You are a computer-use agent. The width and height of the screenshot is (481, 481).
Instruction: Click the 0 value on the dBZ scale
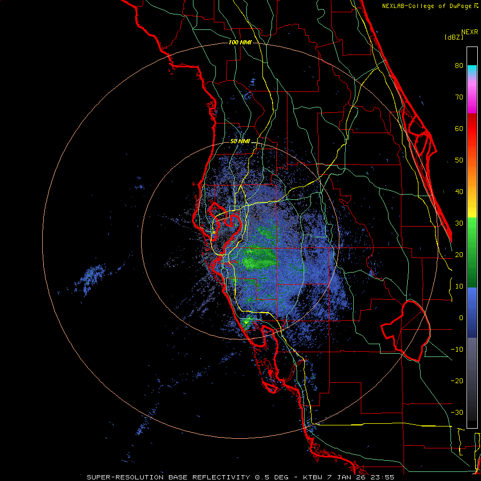[461, 318]
